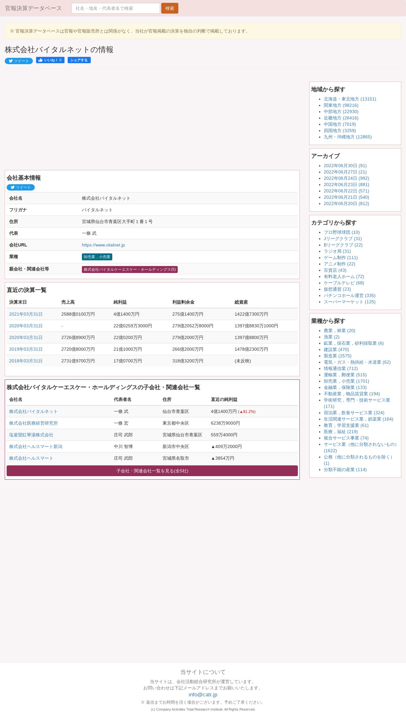
Task: Open 金融業，保険業 (133) industry
Action: point(345,387)
